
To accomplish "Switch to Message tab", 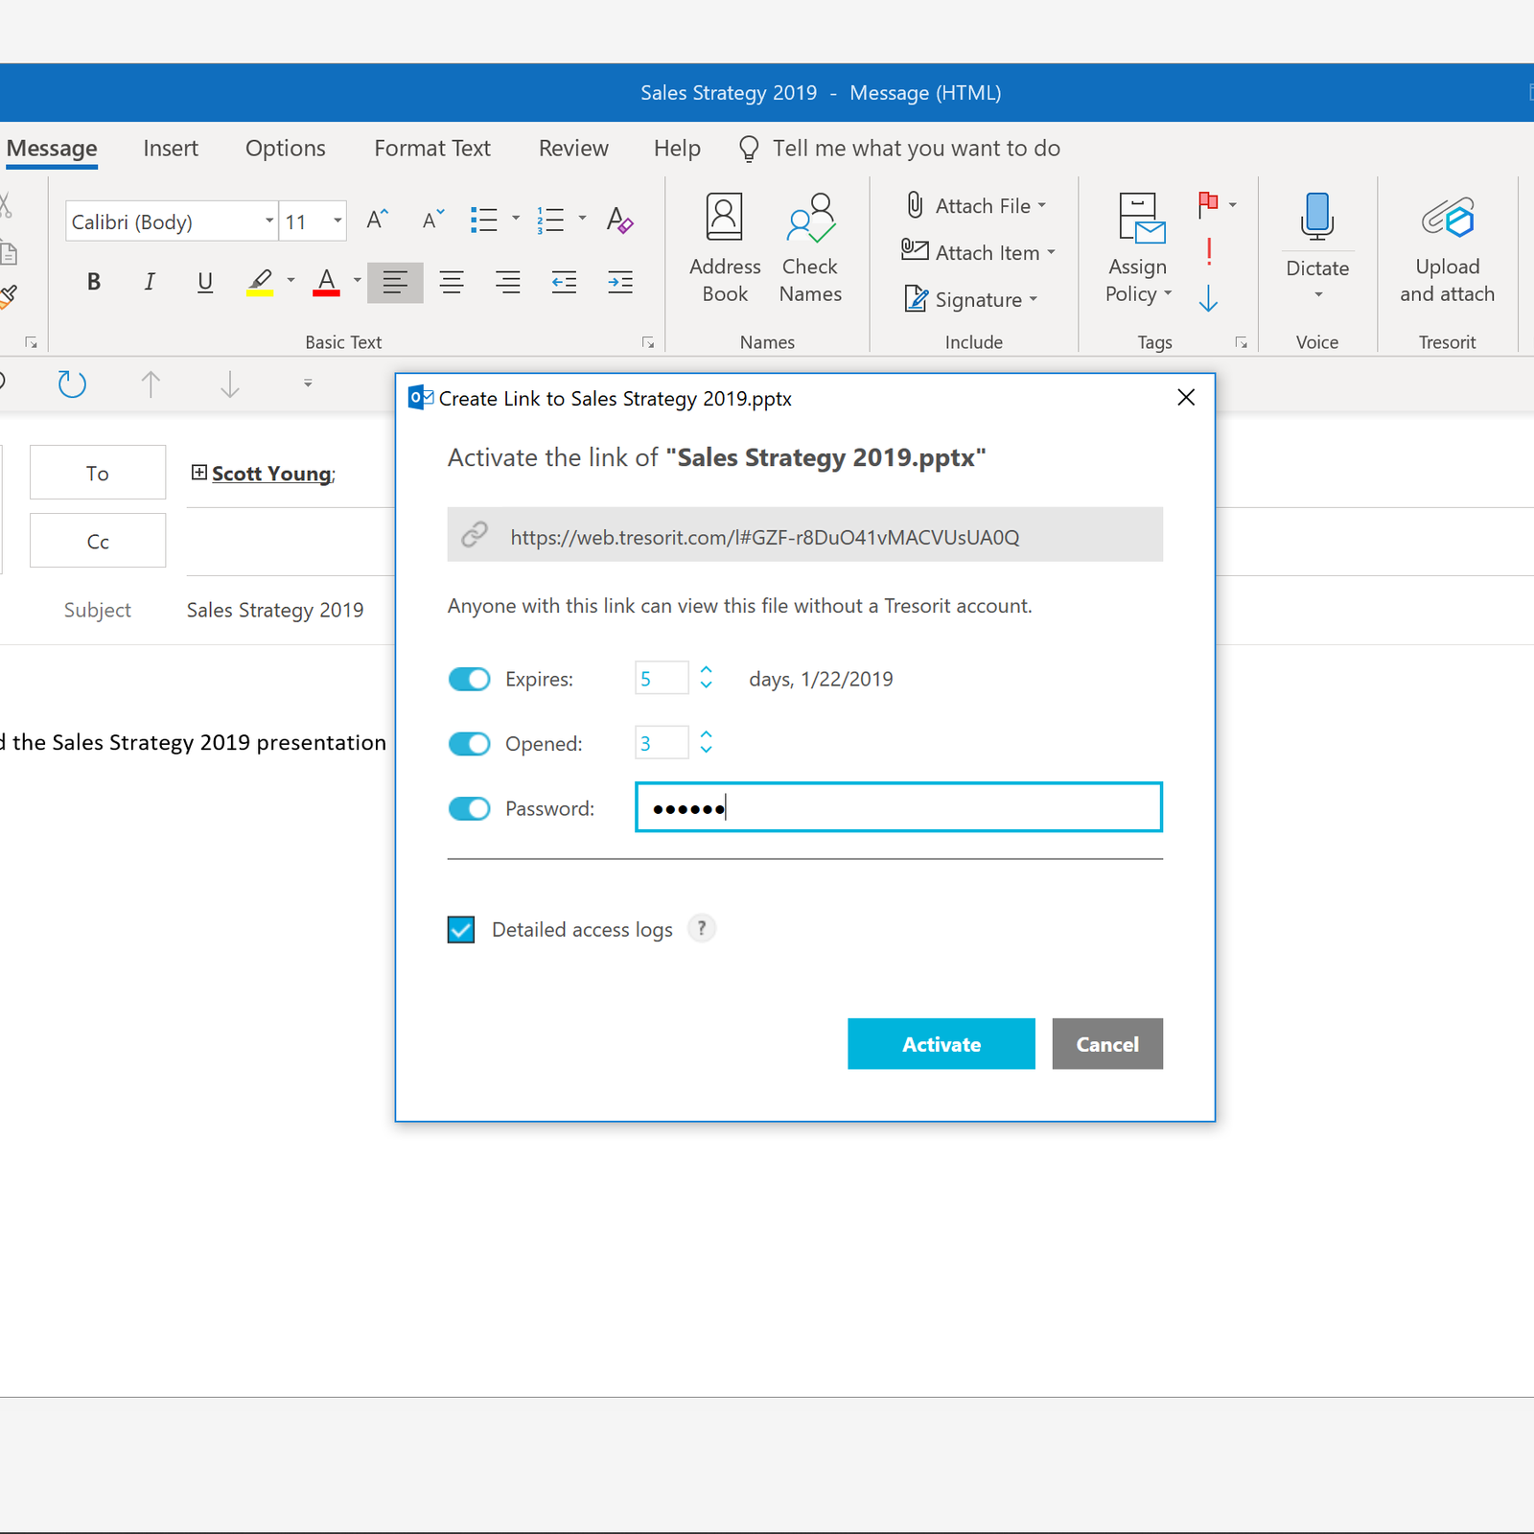I will tap(52, 148).
